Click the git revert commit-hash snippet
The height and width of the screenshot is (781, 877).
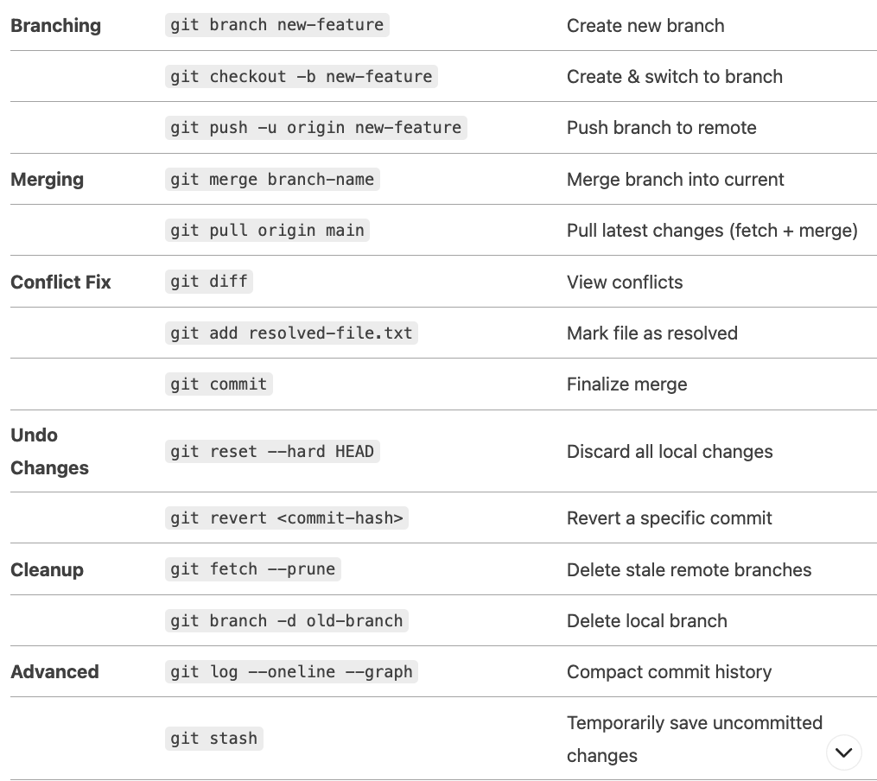(286, 517)
